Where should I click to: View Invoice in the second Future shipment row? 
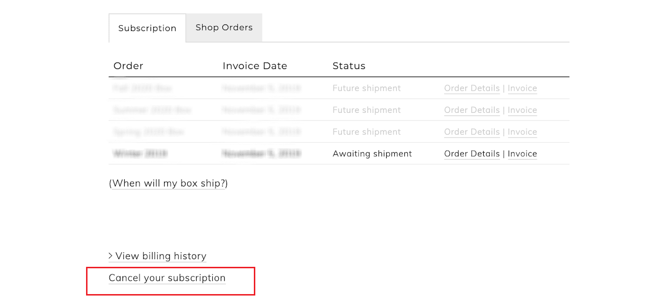pyautogui.click(x=522, y=110)
